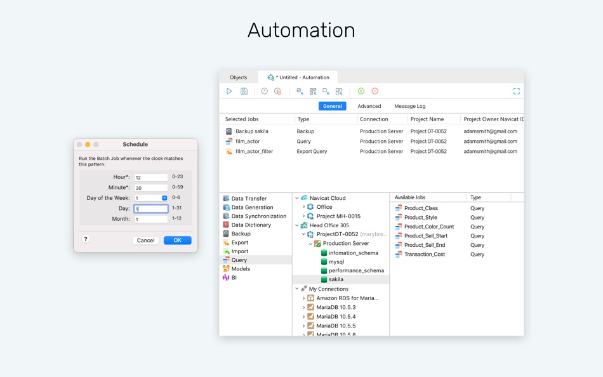Confirm the schedule with OK
603x377 pixels.
[177, 240]
